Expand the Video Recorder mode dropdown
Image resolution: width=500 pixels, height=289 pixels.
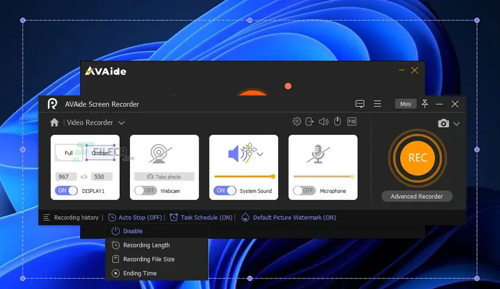(x=121, y=123)
